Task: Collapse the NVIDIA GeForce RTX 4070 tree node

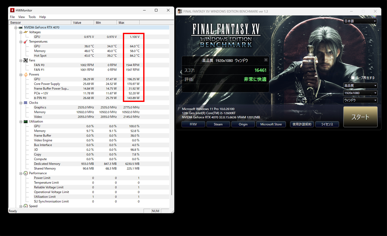Action: [x=16, y=28]
